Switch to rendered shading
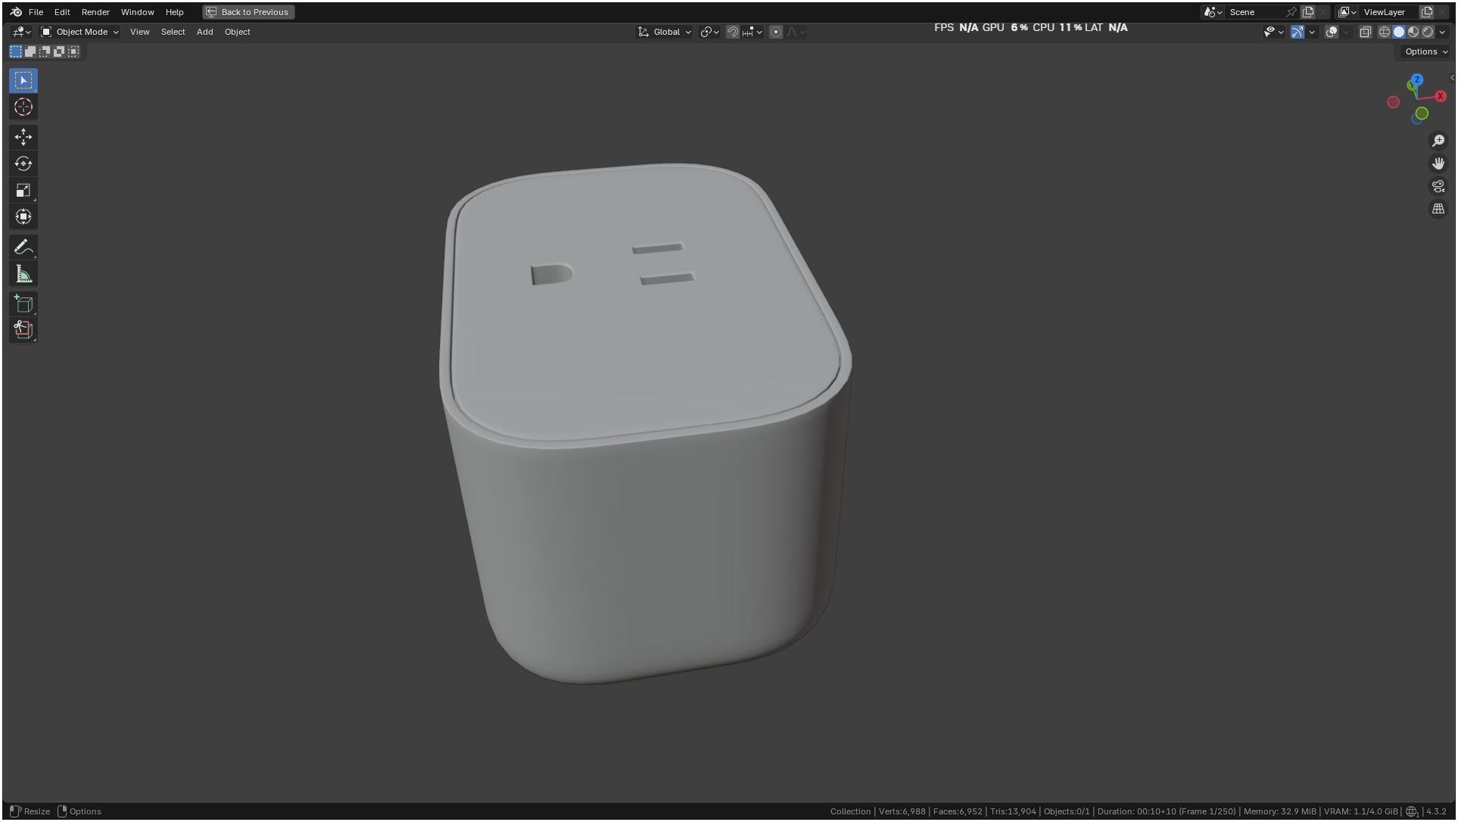Image resolution: width=1458 pixels, height=822 pixels. pyautogui.click(x=1428, y=32)
